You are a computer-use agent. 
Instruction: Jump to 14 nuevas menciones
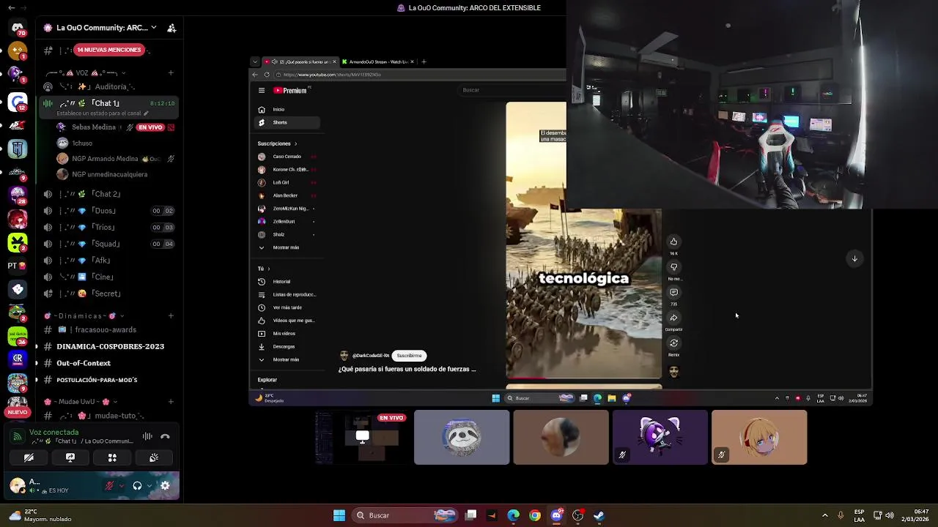[x=109, y=50]
